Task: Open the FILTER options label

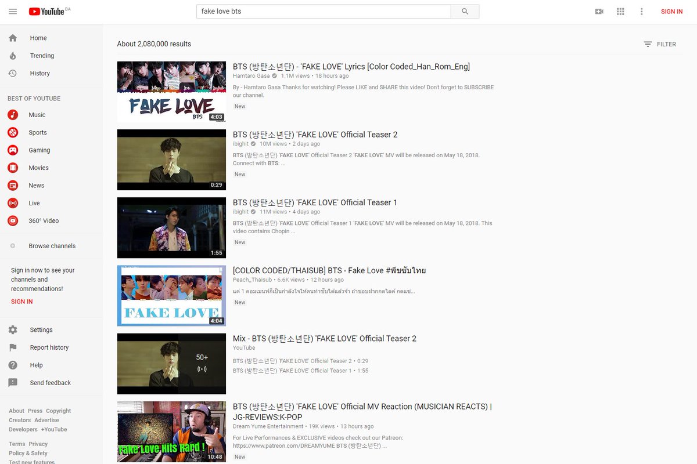Action: [666, 44]
